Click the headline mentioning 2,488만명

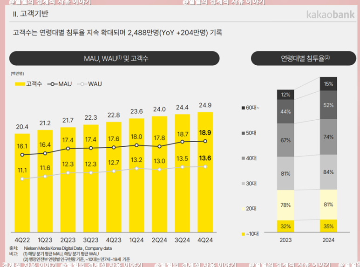coord(117,33)
